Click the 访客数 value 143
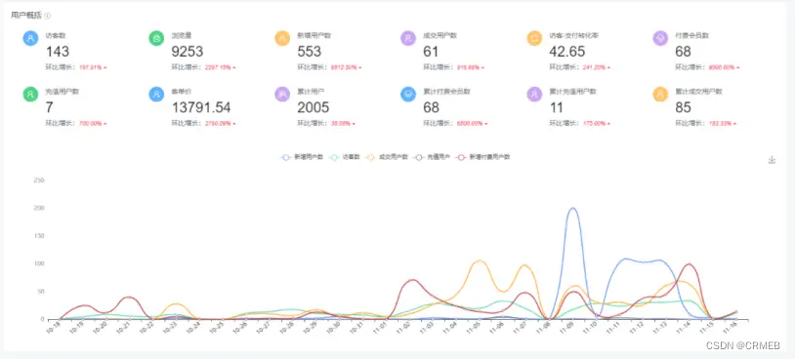 [58, 52]
